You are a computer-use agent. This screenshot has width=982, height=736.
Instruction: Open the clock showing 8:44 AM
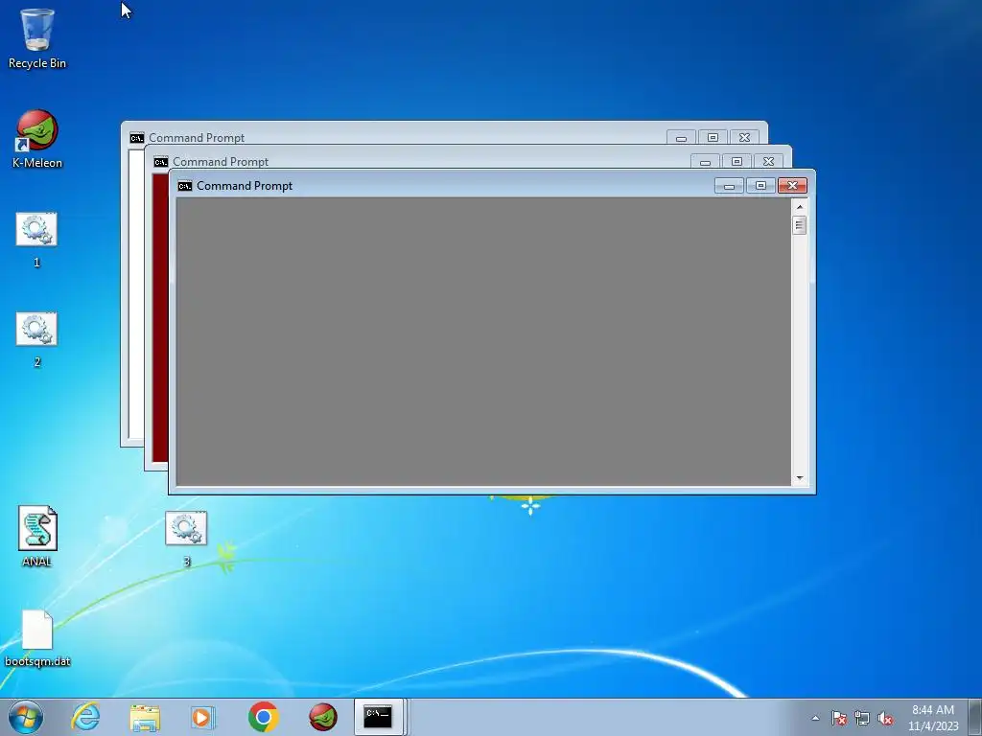(933, 718)
